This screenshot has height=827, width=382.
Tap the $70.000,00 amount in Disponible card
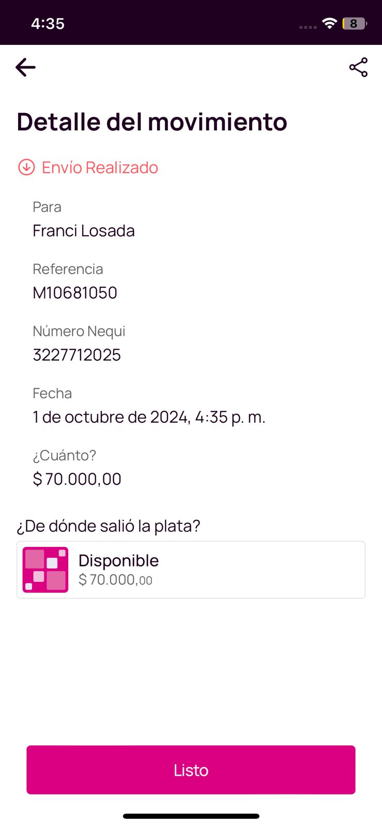coord(115,580)
